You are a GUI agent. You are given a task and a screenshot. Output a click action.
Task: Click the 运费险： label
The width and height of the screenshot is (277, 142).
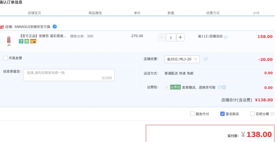coord(153,87)
